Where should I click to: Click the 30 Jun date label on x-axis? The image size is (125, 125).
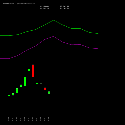tap(8, 119)
